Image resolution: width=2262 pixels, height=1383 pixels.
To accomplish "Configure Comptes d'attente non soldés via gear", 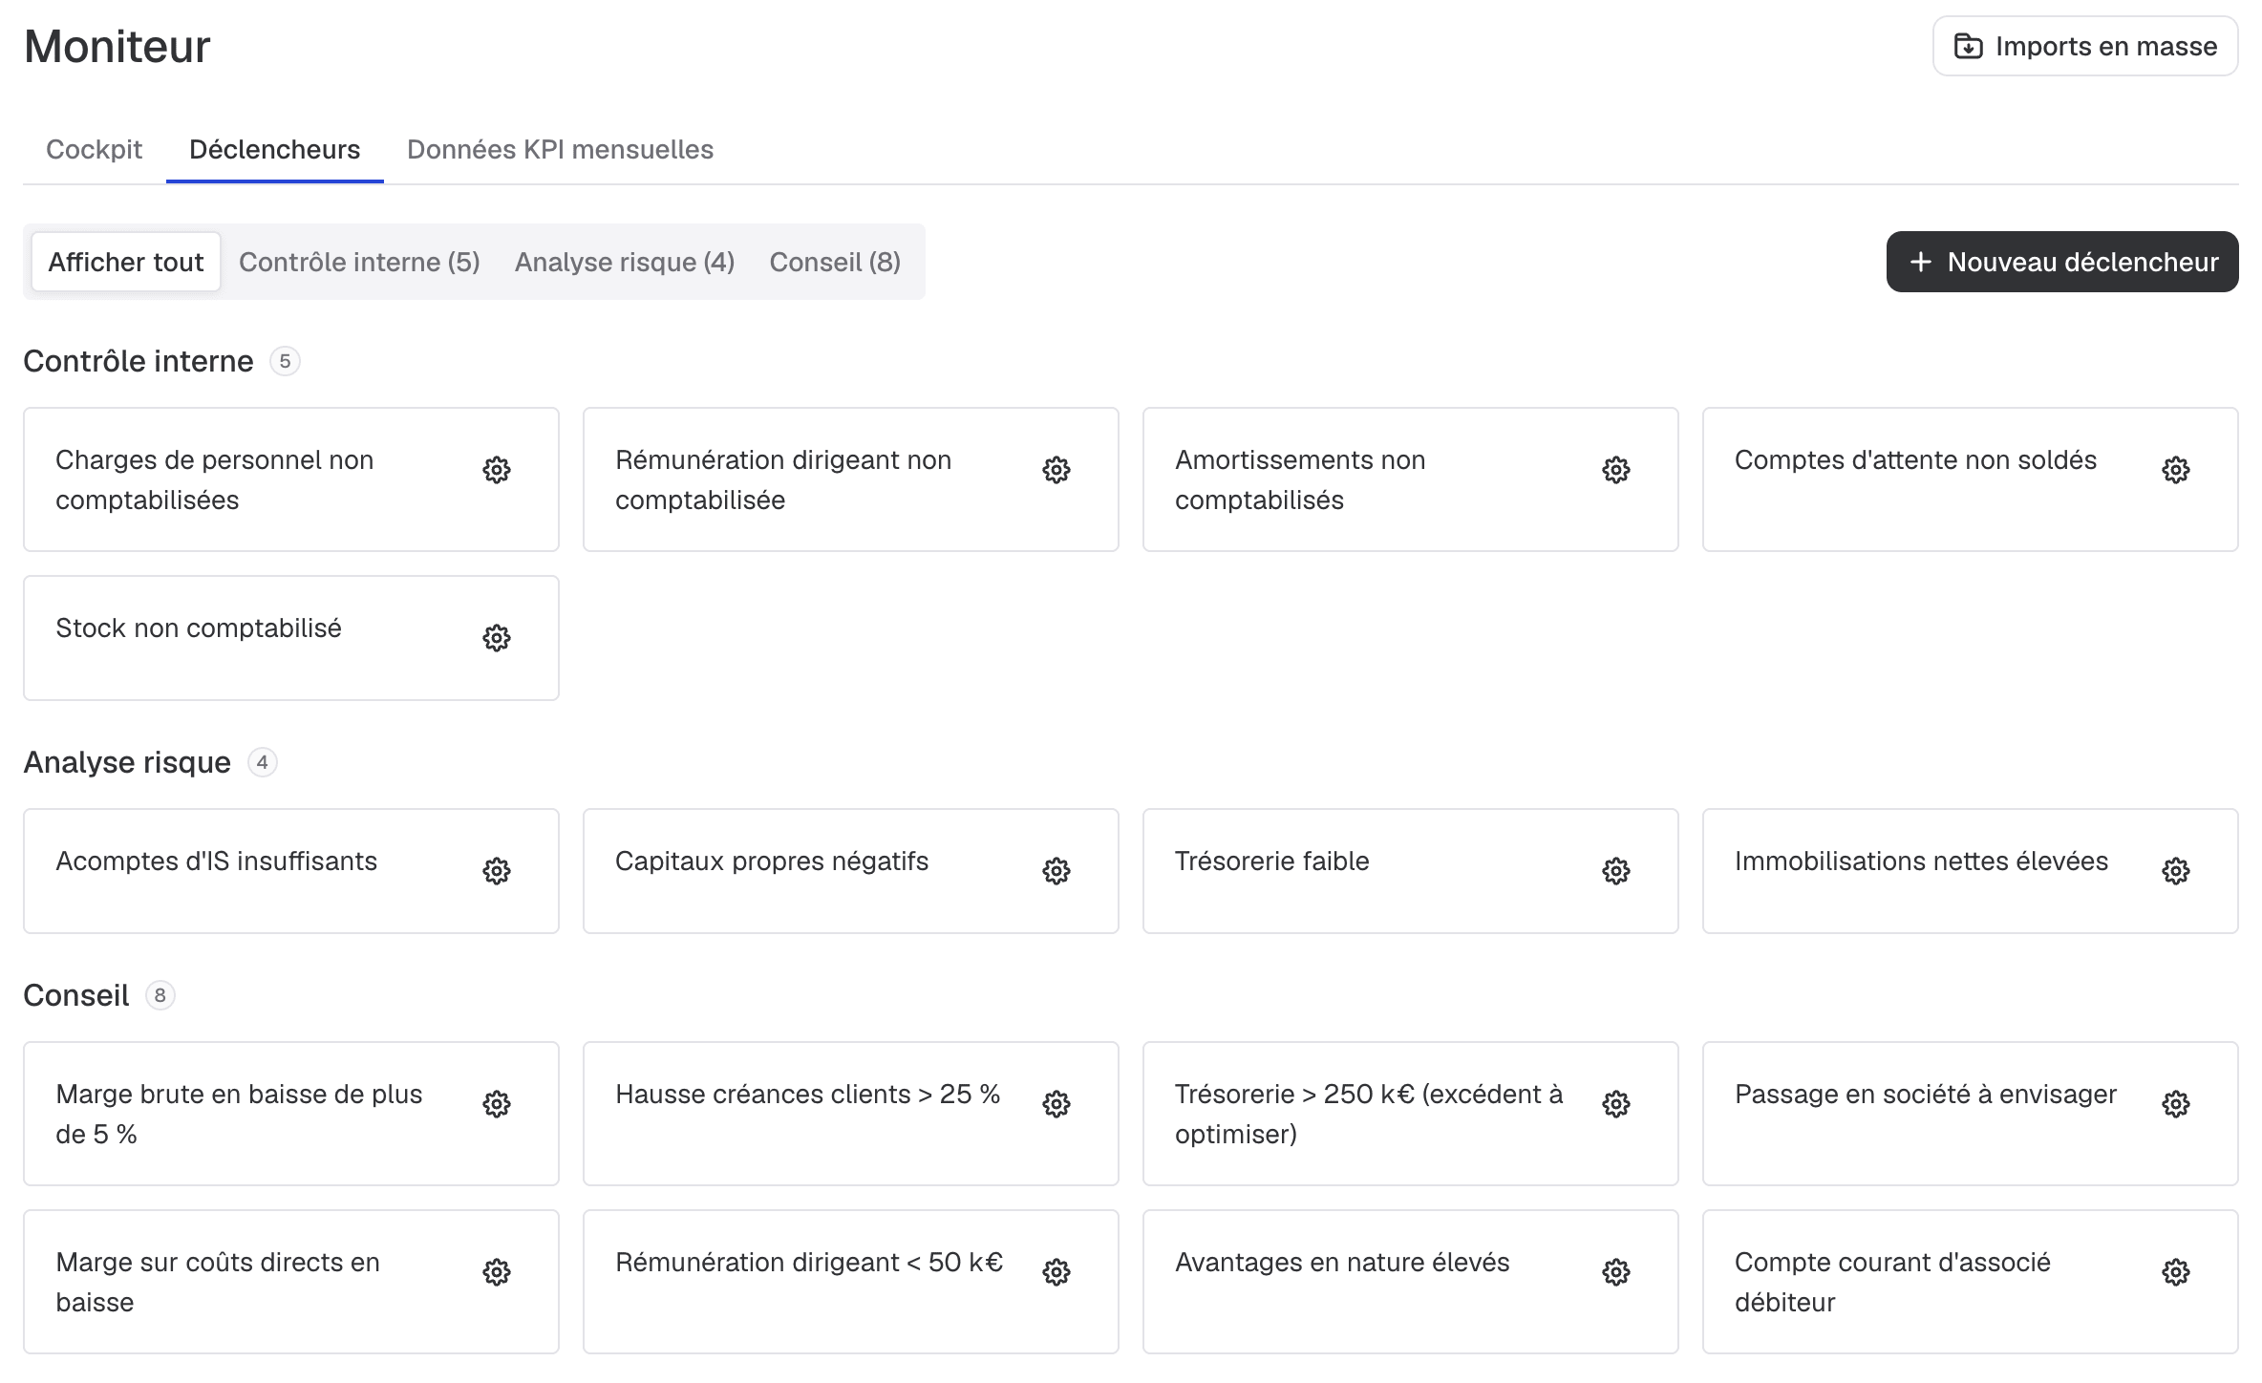I will pos(2176,470).
